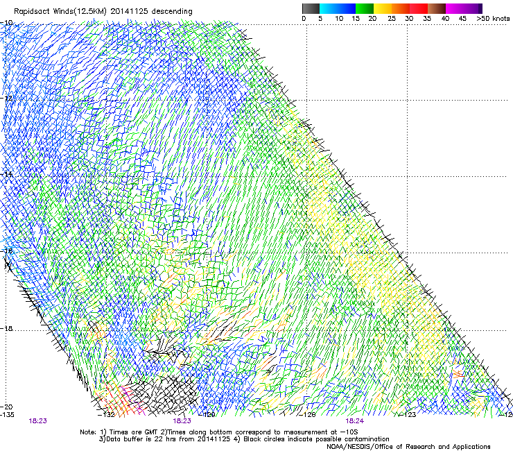
Task: Click the plot title 'Rapidsact Winds(12.5KM) 20141125 descending'
Action: click(x=103, y=12)
